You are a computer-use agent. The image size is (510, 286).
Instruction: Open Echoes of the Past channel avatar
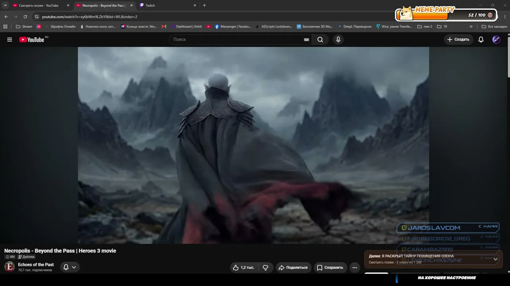point(10,267)
